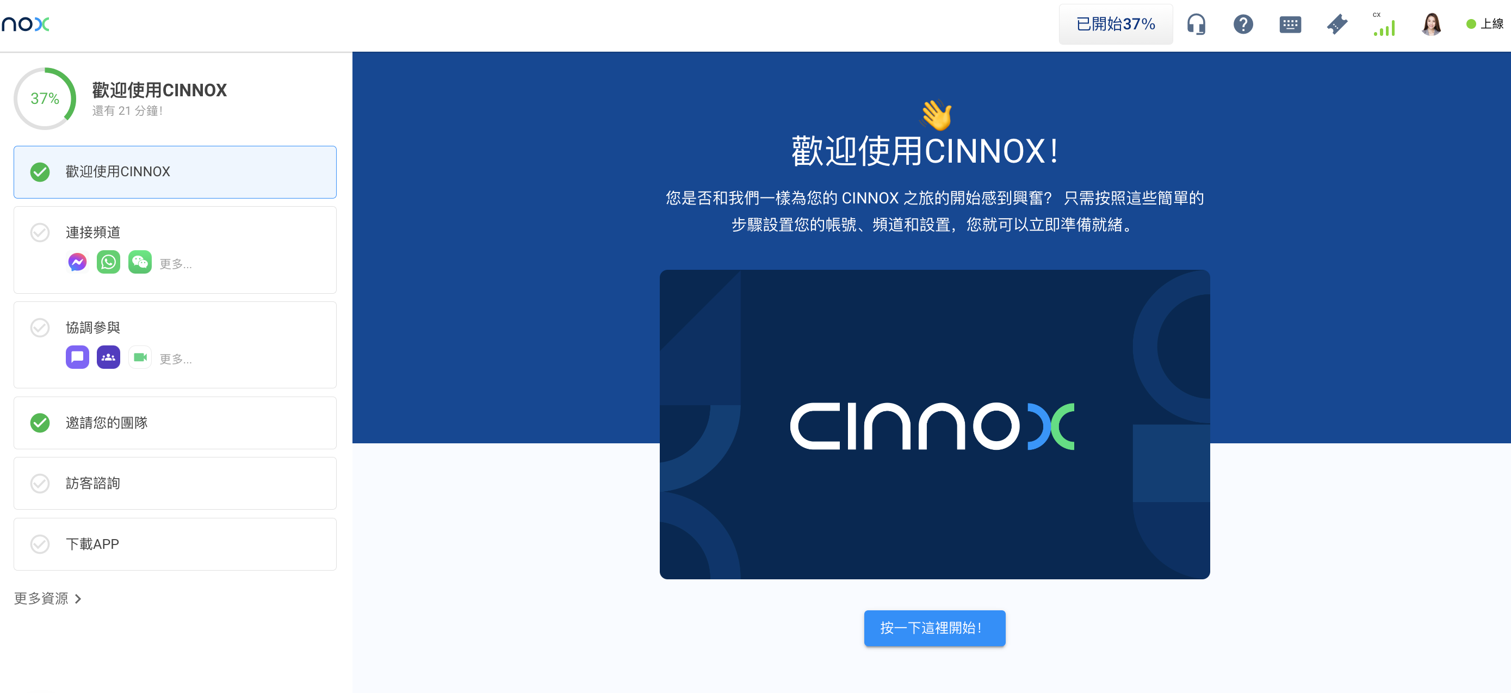1511x693 pixels.
Task: Click the green video camera icon
Action: [140, 357]
